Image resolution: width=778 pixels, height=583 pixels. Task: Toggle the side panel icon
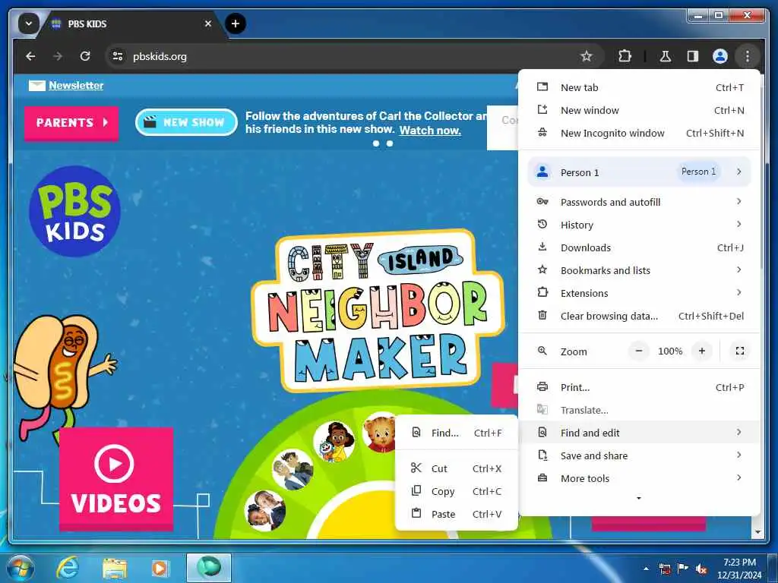click(693, 56)
